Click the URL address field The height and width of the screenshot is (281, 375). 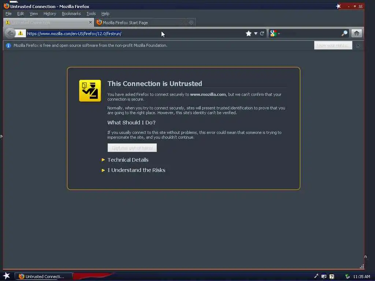pos(135,33)
